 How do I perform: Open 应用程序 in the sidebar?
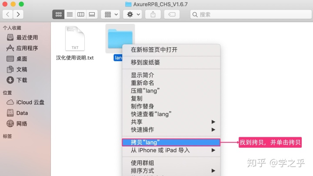click(27, 48)
